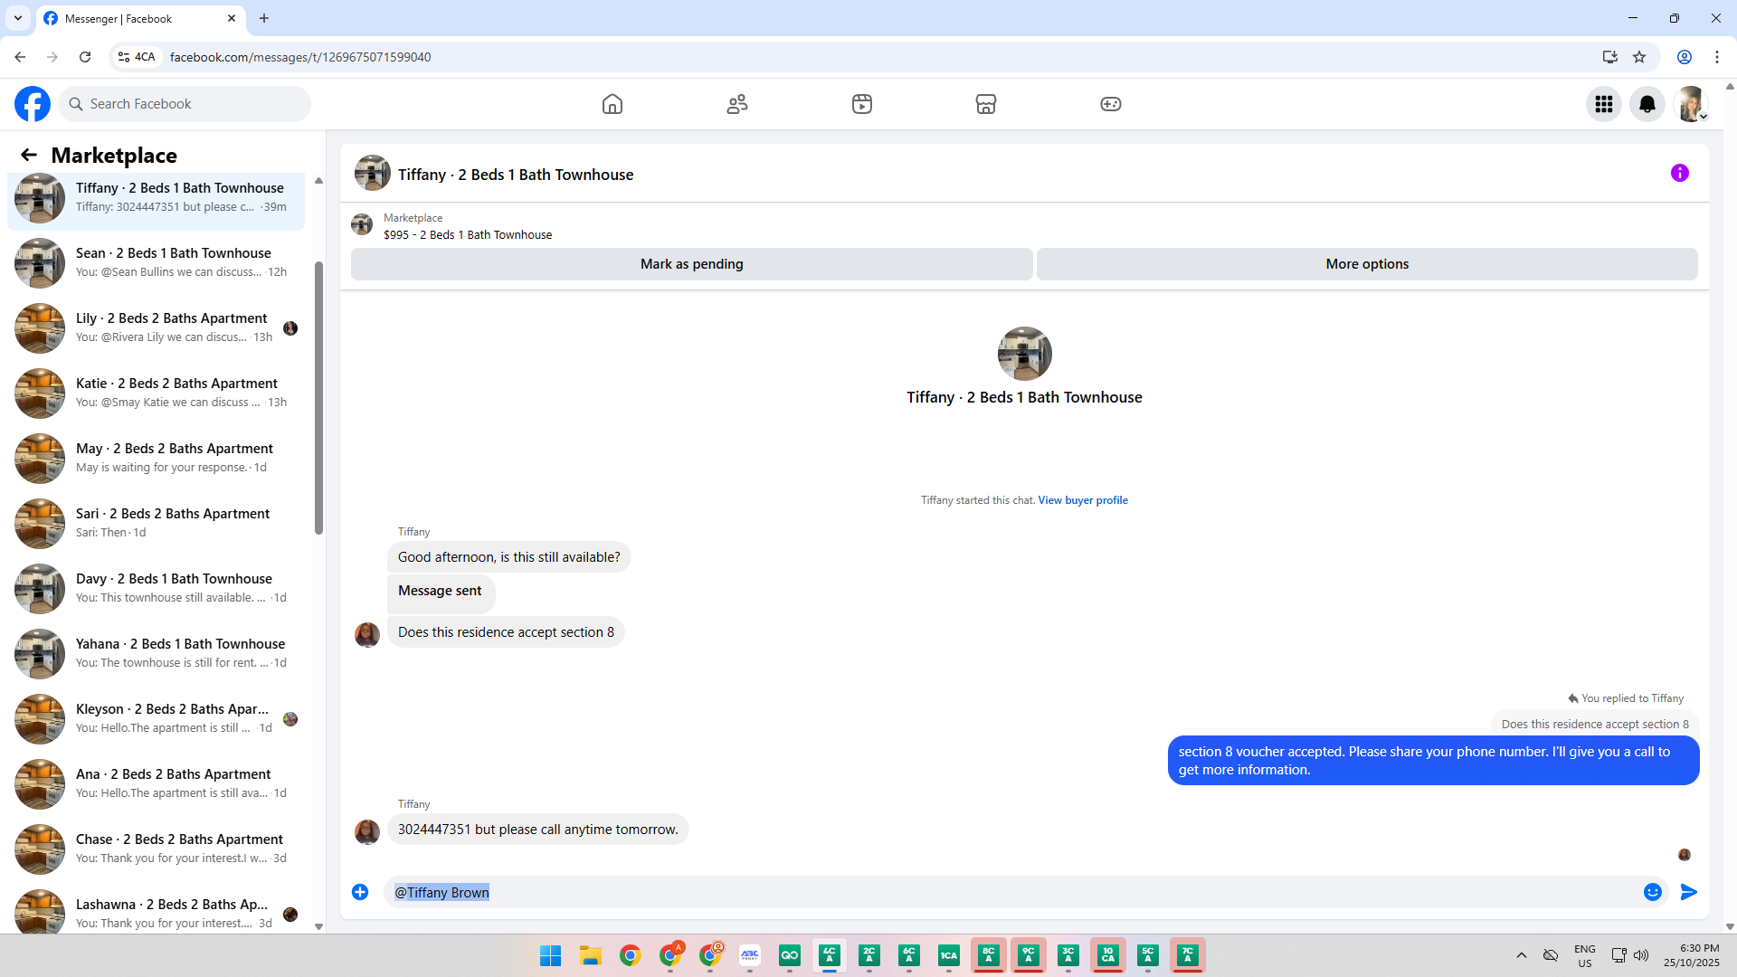Open the Facebook menu grid icon
This screenshot has width=1737, height=977.
pos(1604,104)
